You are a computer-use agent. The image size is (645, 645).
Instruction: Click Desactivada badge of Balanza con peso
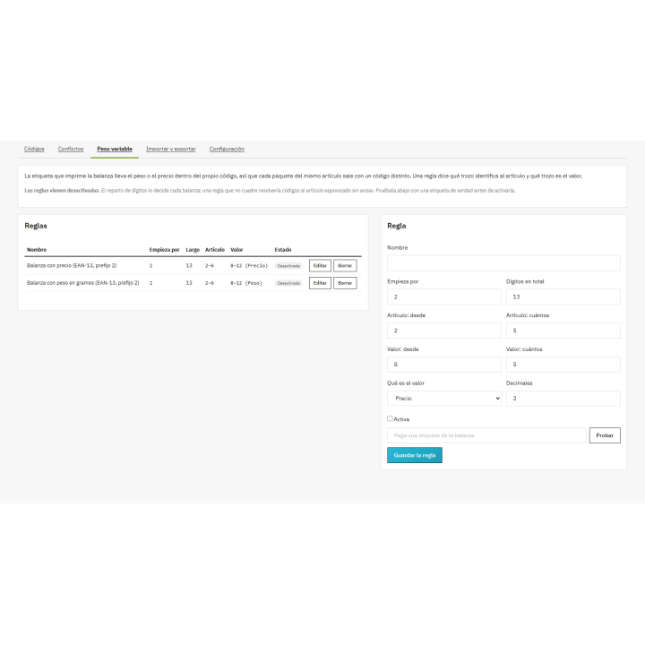coord(288,283)
